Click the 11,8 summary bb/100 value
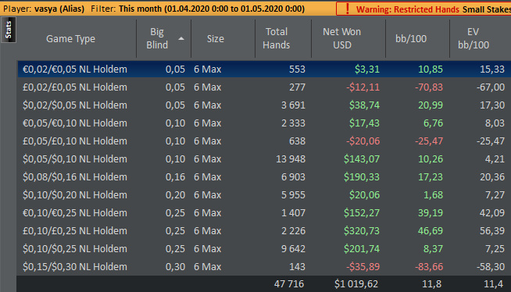511x292 pixels. coord(432,284)
